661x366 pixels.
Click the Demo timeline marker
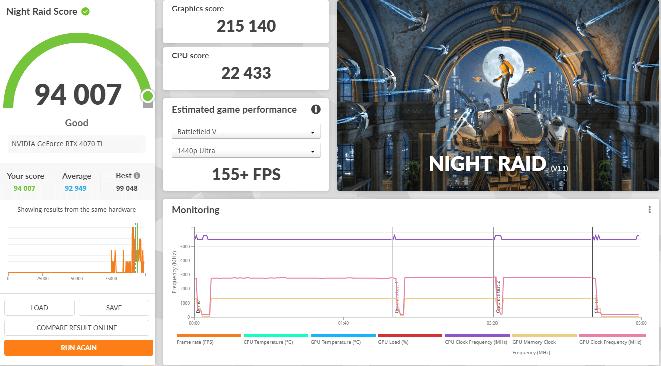point(198,307)
